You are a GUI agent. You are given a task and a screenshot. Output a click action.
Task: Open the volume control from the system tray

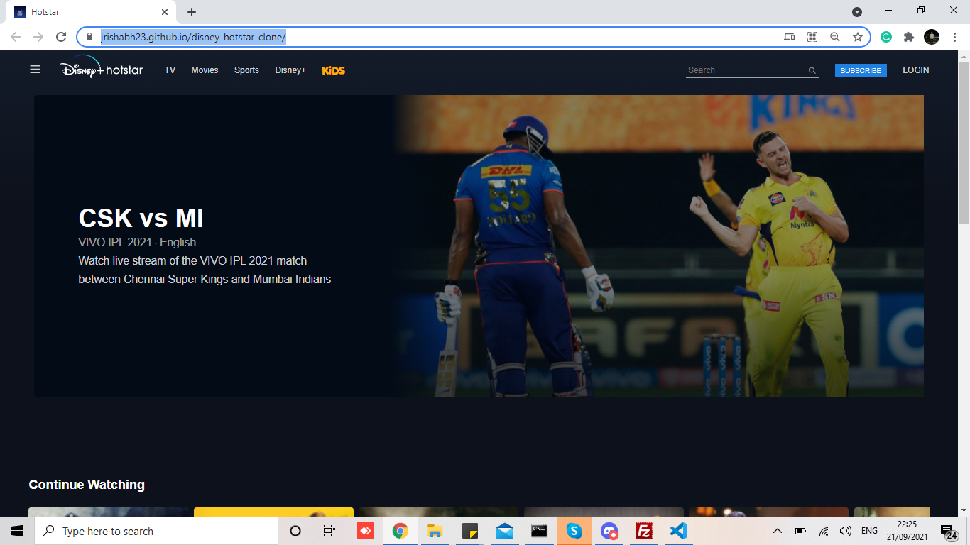pos(846,530)
